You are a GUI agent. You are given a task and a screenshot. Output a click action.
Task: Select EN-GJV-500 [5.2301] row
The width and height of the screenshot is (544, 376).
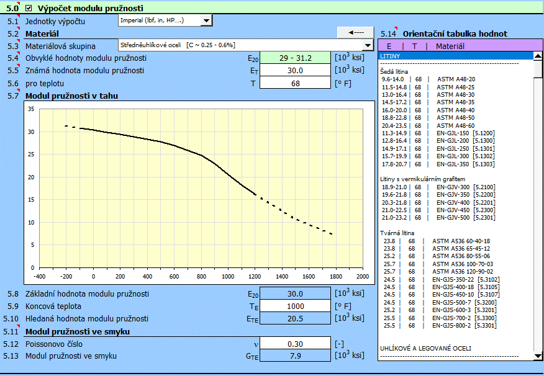[456, 218]
